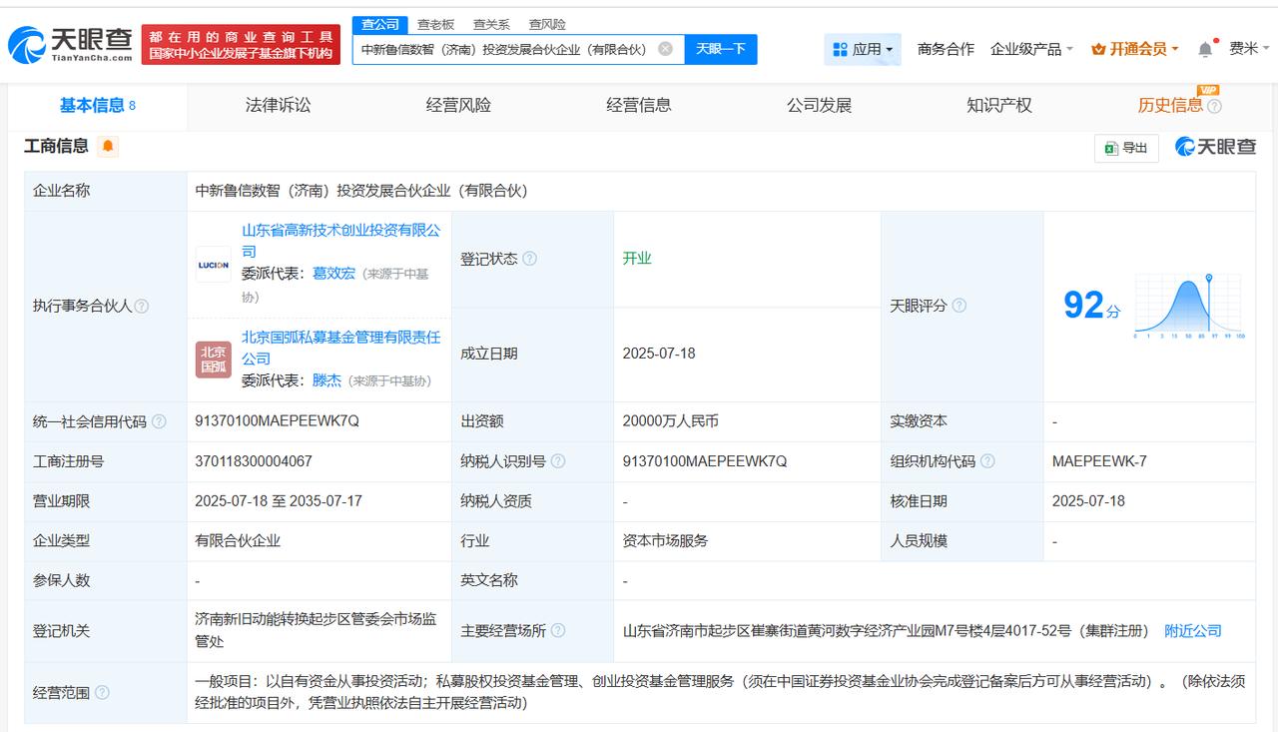
Task: Click registration number 370118300004067
Action: (254, 461)
